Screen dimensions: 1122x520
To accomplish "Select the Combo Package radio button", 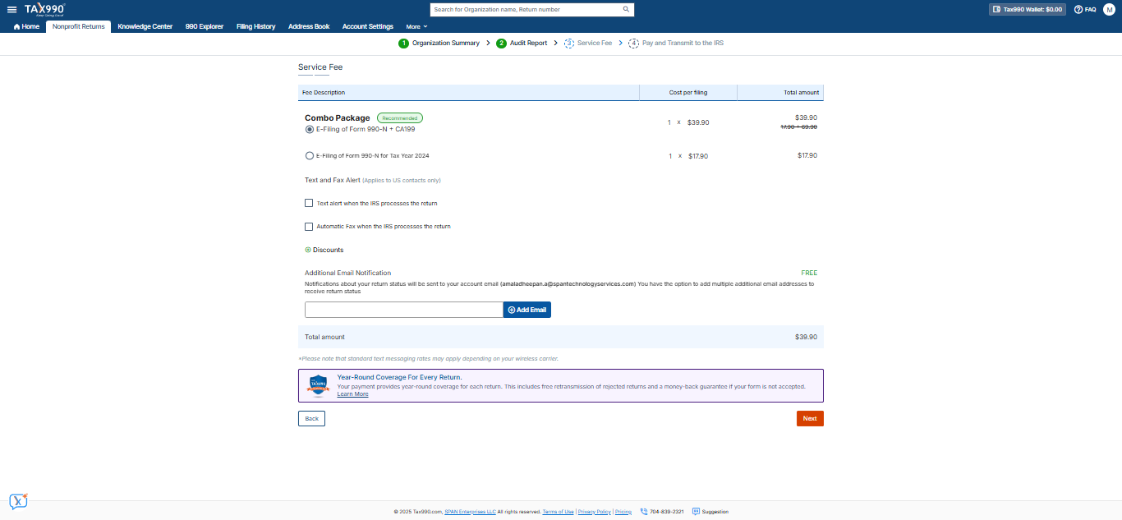I will click(309, 129).
